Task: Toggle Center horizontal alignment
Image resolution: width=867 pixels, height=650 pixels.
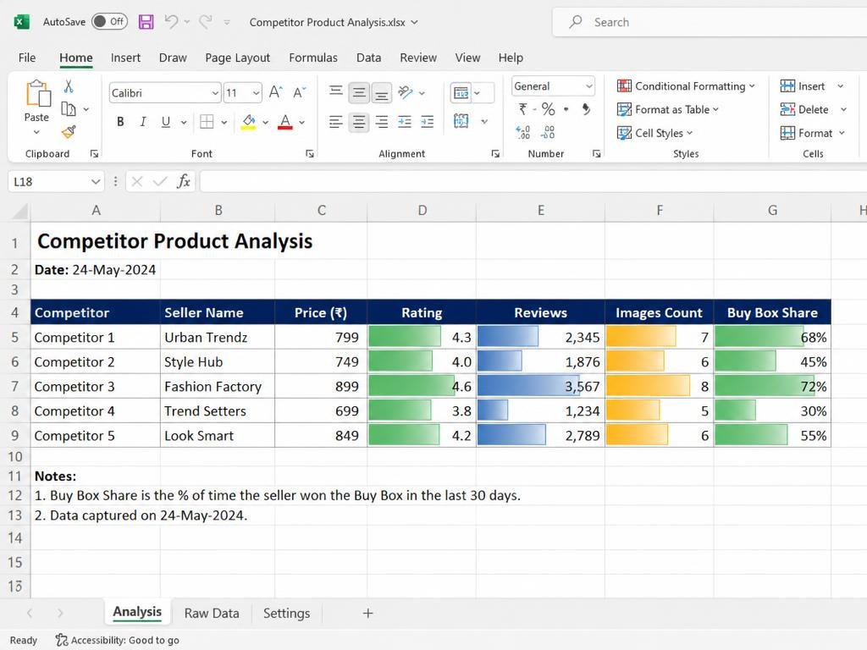Action: click(359, 122)
